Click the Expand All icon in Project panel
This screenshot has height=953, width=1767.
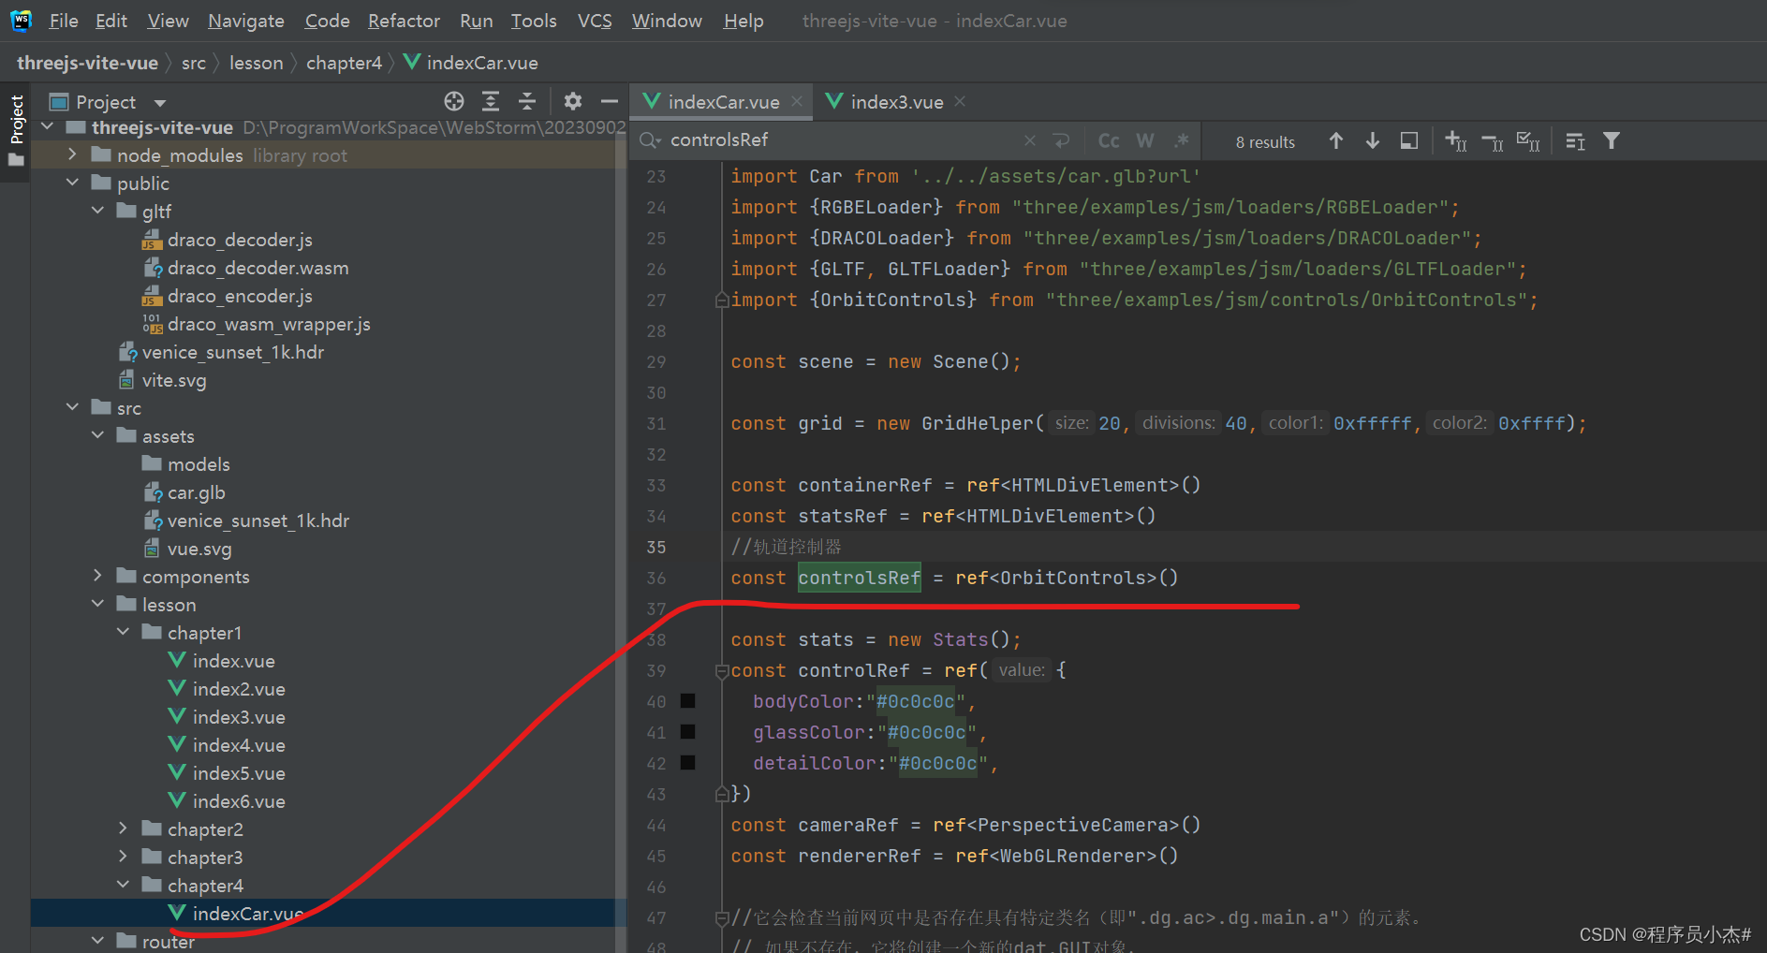(x=491, y=101)
